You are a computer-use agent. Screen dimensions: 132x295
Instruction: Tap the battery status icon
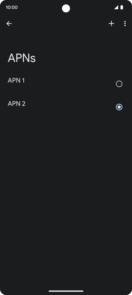tap(122, 7)
